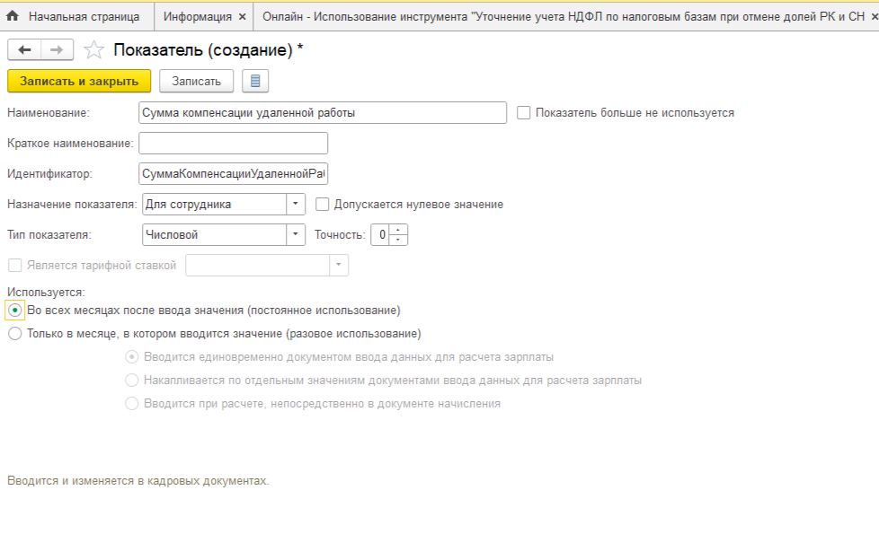Open the report icon next to Записать
Screen dimensions: 879x534
253,81
